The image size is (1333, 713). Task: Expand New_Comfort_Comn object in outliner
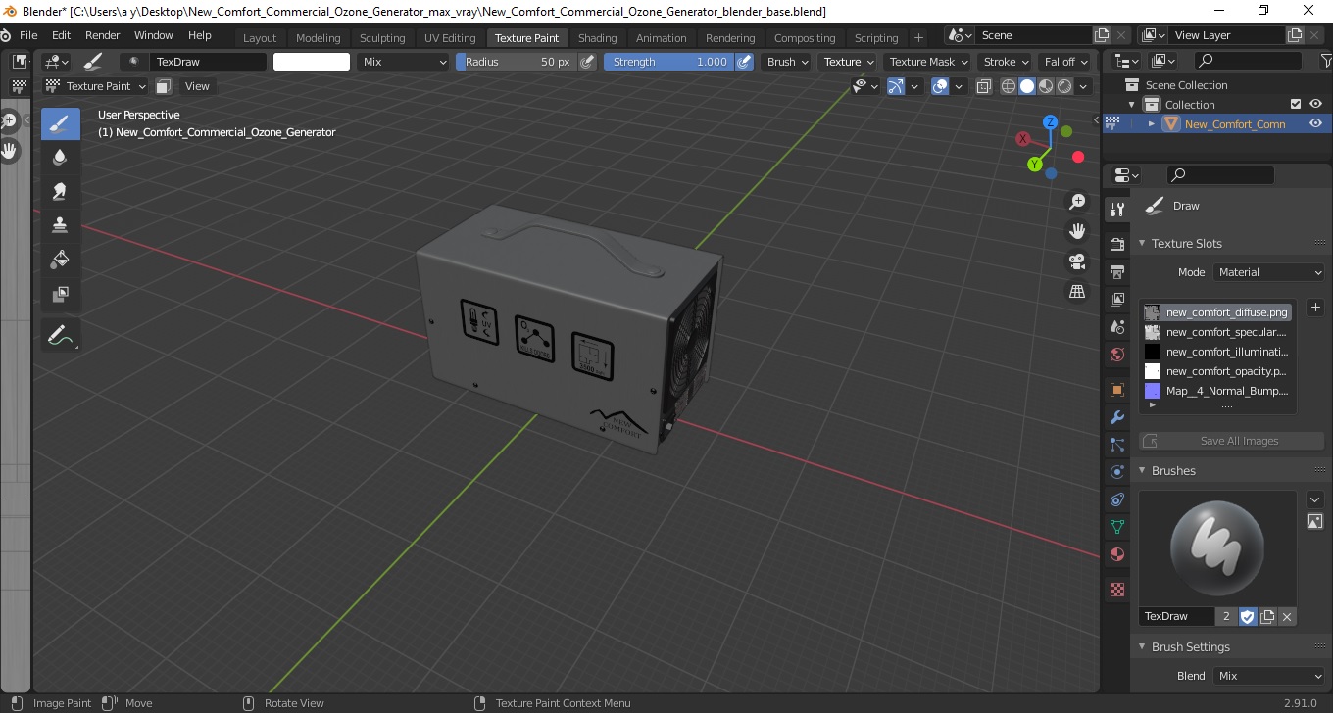1152,123
